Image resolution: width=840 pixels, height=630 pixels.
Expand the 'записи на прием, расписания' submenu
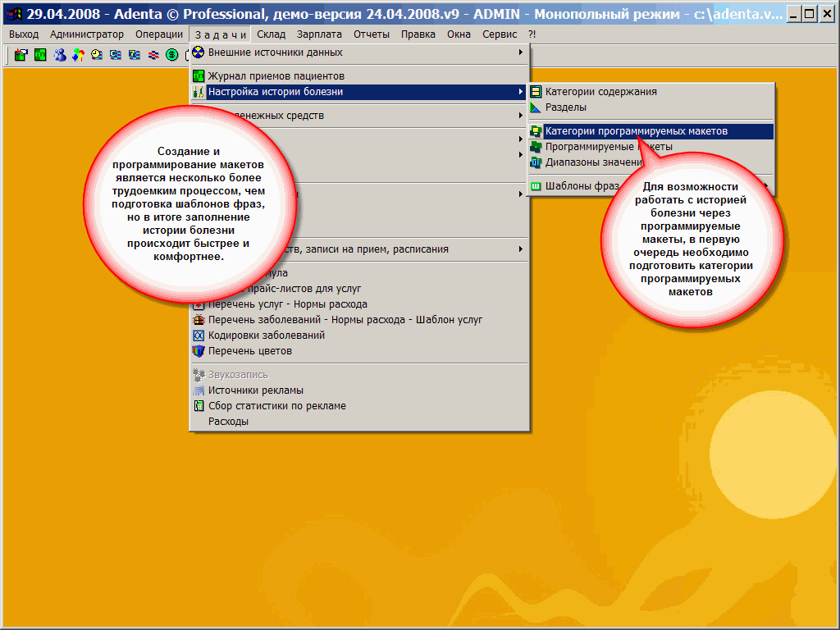coord(410,249)
